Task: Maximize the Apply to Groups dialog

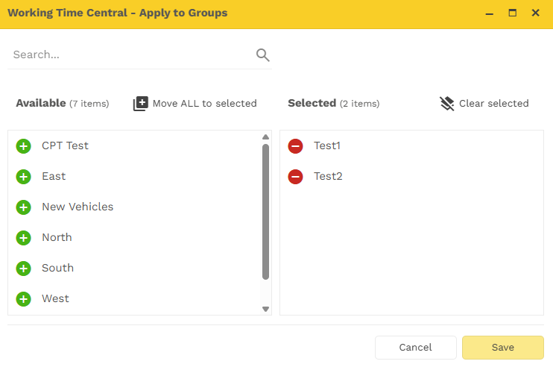Action: (513, 13)
